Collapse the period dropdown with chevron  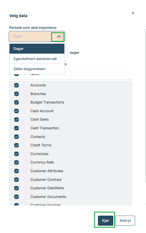click(x=59, y=36)
